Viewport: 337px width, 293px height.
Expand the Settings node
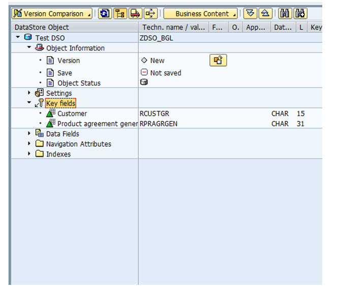click(29, 93)
